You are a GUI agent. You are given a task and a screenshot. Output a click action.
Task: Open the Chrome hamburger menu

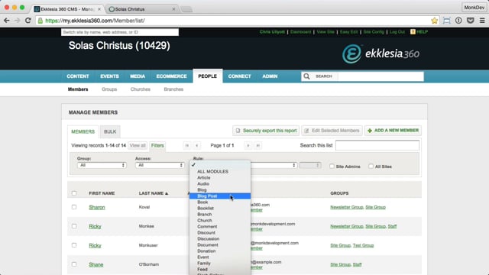pyautogui.click(x=482, y=21)
